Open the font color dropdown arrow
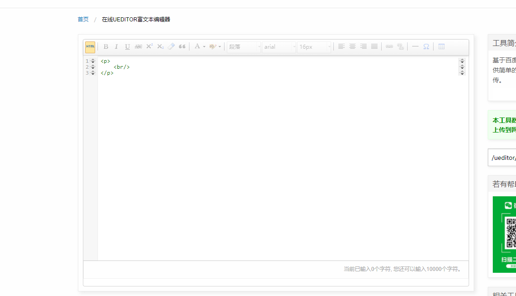Viewport: 516px width, 296px height. [x=204, y=47]
